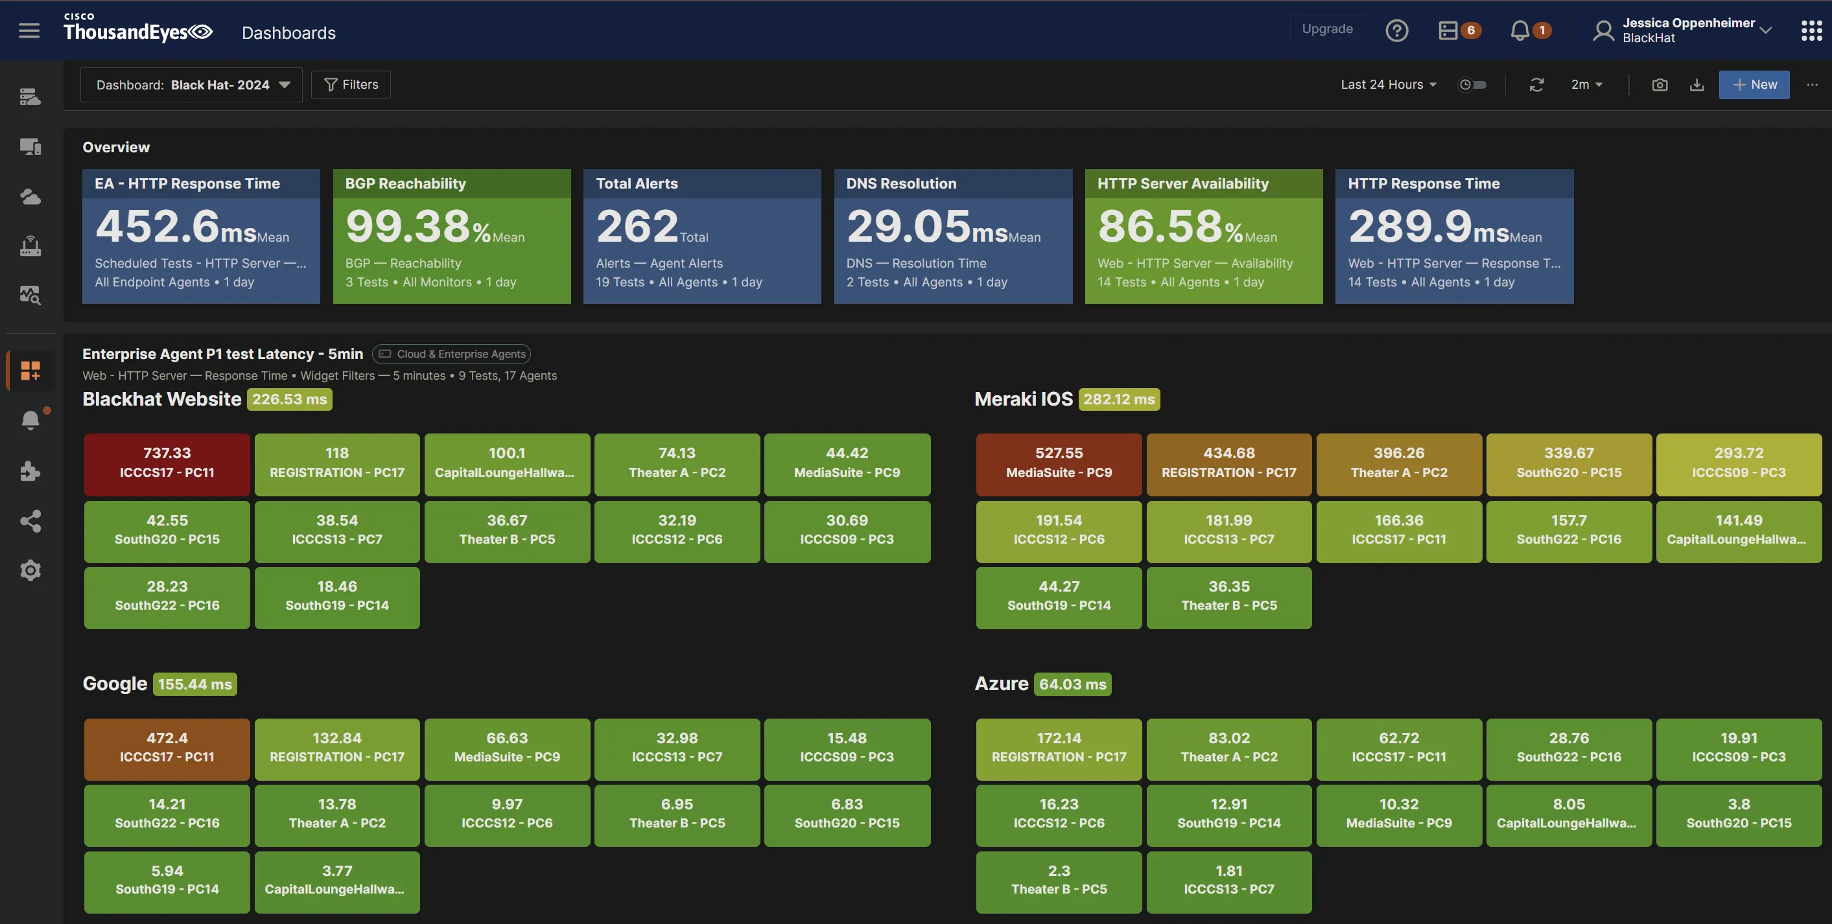Open the help question mark icon

pyautogui.click(x=1397, y=30)
